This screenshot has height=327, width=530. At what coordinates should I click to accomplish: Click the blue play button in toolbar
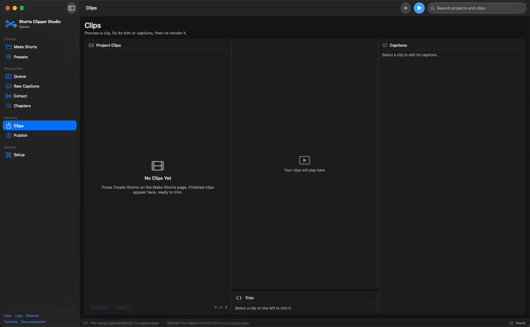tap(419, 8)
